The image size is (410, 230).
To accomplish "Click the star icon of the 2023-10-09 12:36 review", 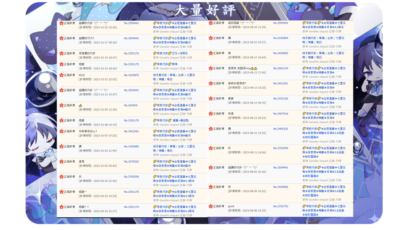I will point(61,105).
